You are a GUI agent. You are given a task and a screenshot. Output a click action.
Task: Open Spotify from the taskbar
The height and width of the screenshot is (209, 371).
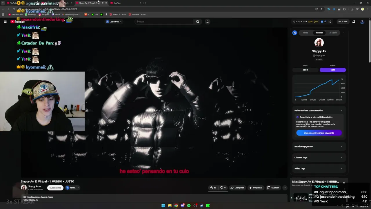tap(189, 206)
